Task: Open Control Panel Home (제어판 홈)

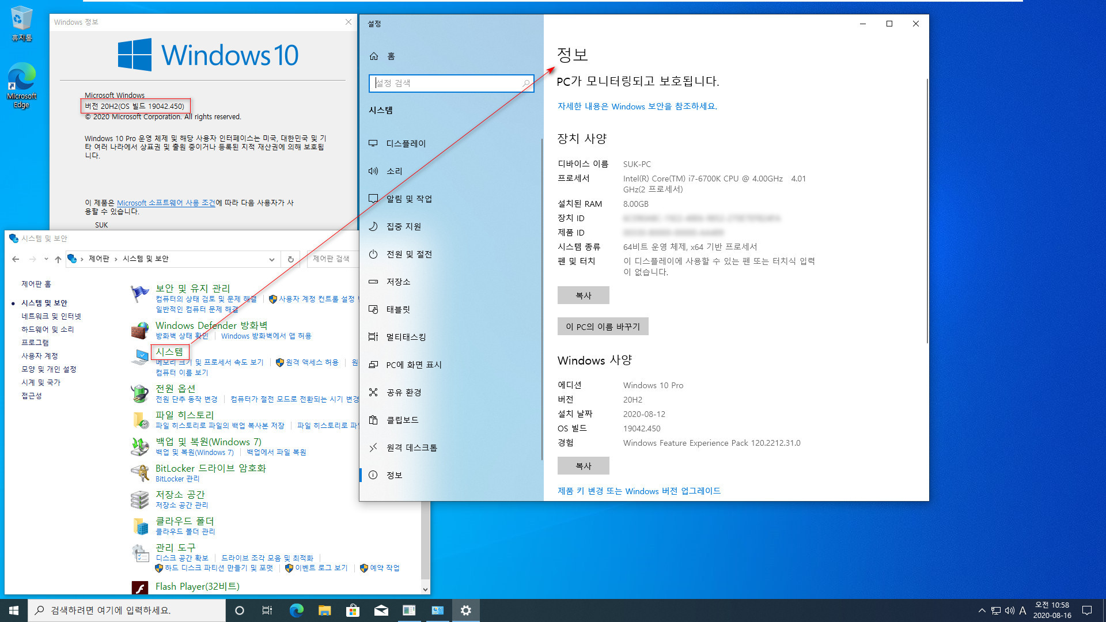Action: pyautogui.click(x=36, y=284)
